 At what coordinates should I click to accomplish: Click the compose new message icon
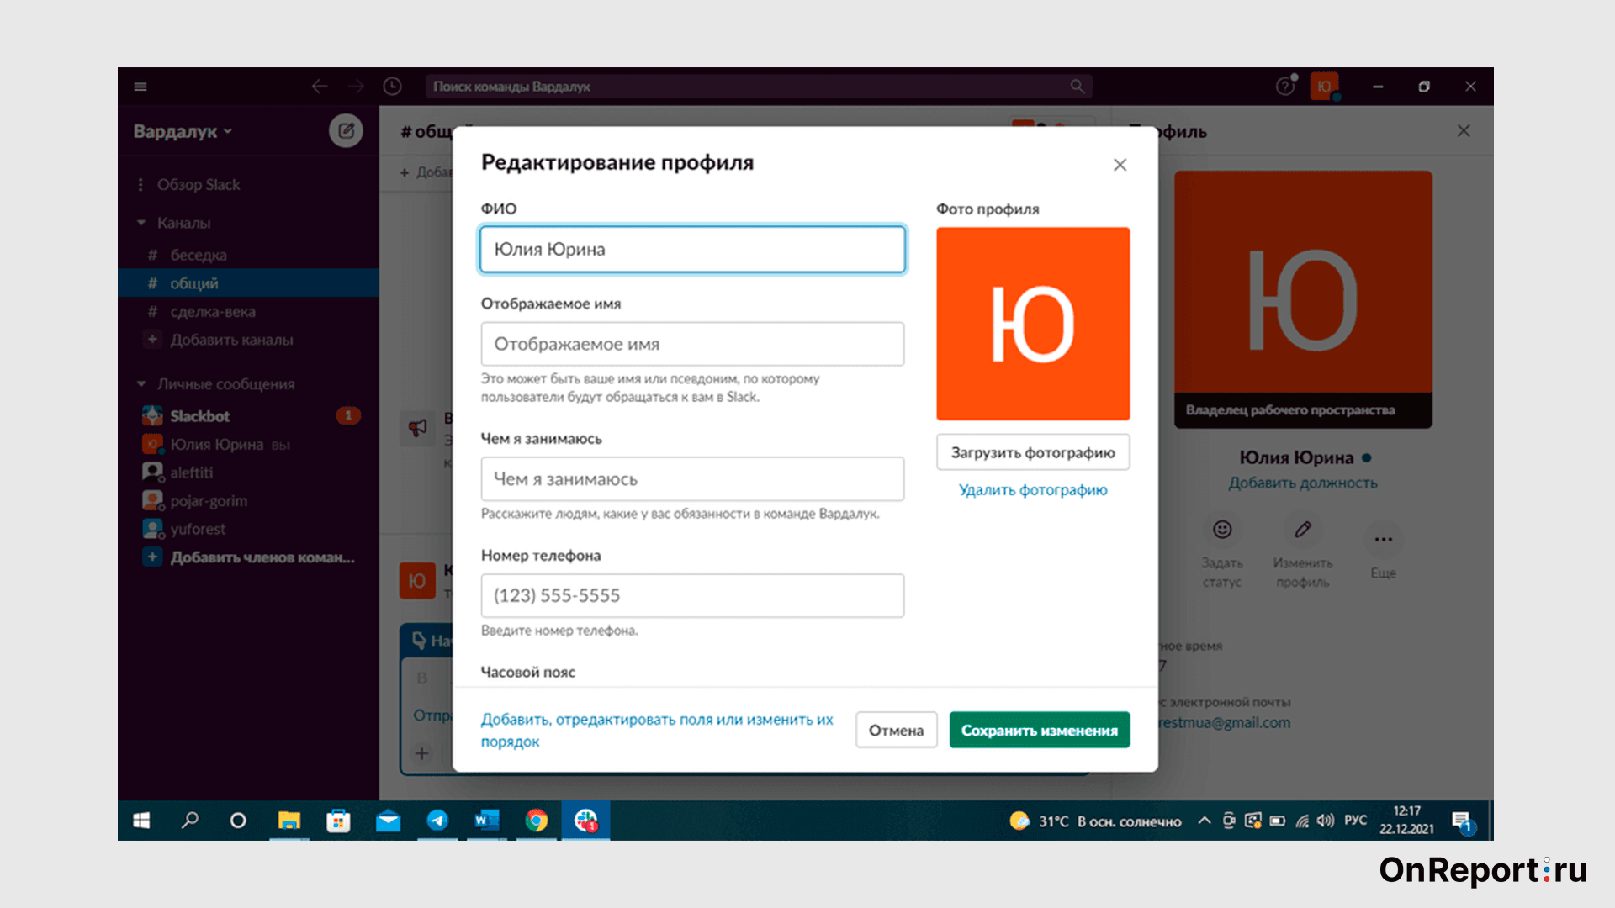346,130
